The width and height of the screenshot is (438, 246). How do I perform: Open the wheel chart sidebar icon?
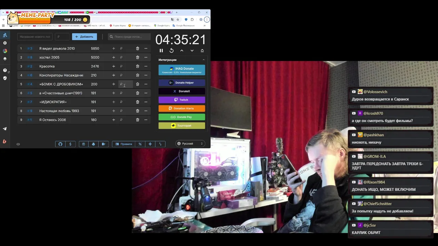[x=5, y=51]
